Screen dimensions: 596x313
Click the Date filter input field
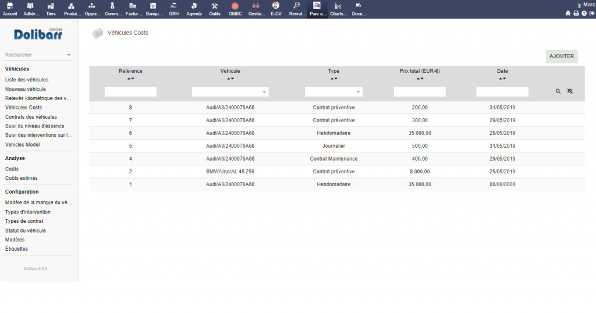[x=502, y=92]
